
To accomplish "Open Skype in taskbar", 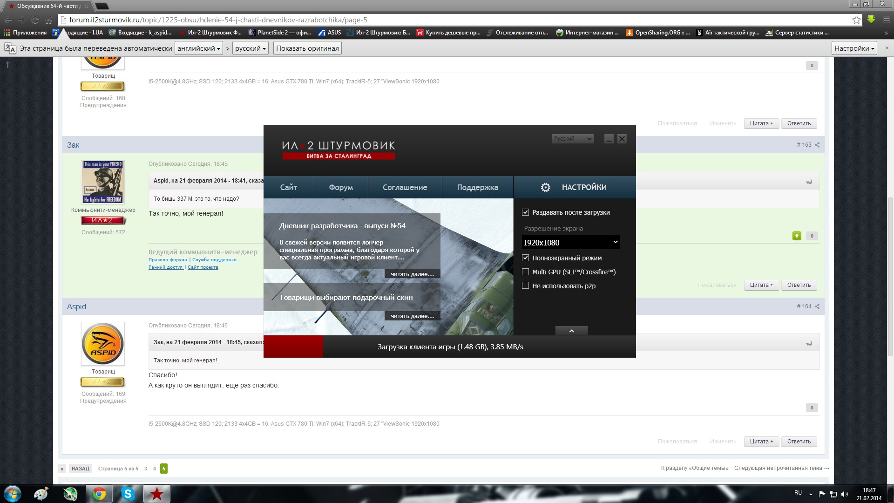I will click(x=128, y=494).
